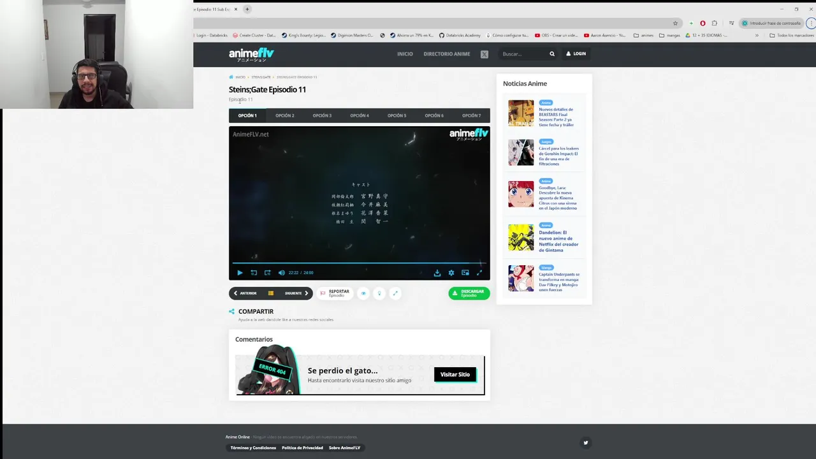
Task: Click Introducir frase de contraseña profile chip
Action: [771, 23]
